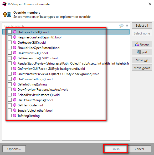Click the Cancel button
The width and height of the screenshot is (154, 155).
[x=139, y=149]
